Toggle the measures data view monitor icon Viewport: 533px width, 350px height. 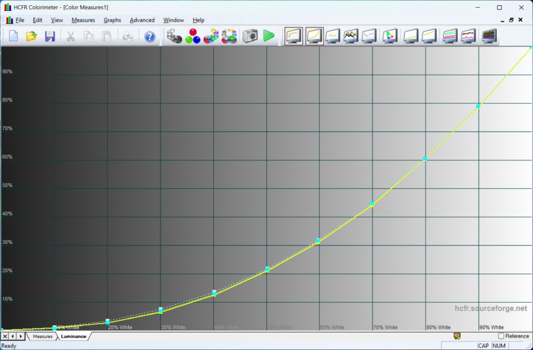(294, 36)
